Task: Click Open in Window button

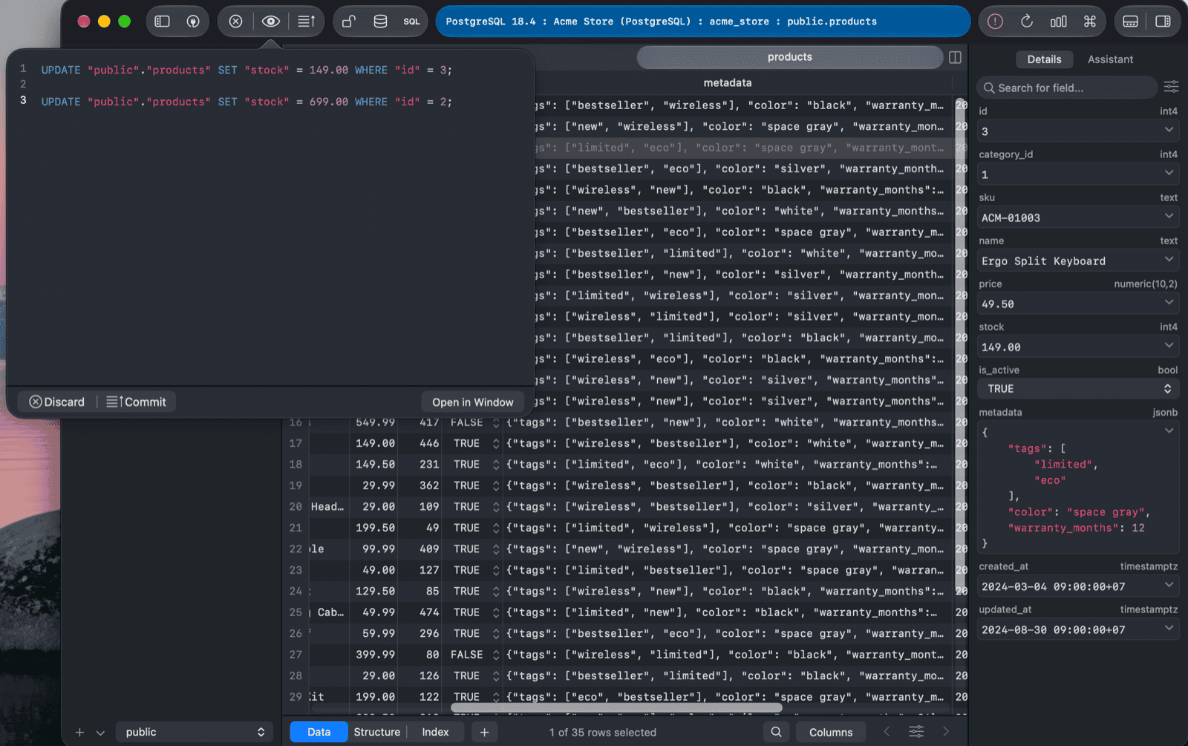Action: tap(473, 402)
